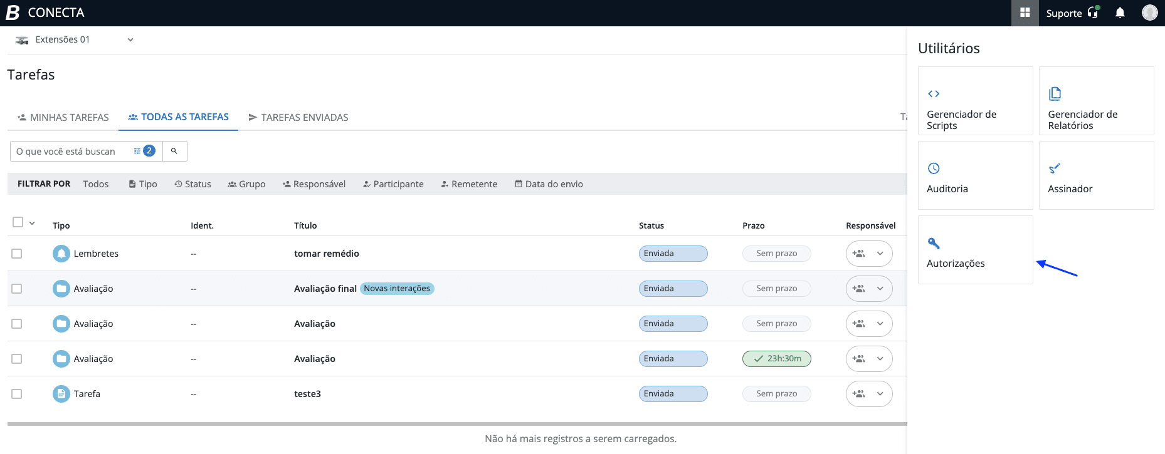The image size is (1165, 454).
Task: Toggle the select-all checkbox in header
Action: [18, 222]
